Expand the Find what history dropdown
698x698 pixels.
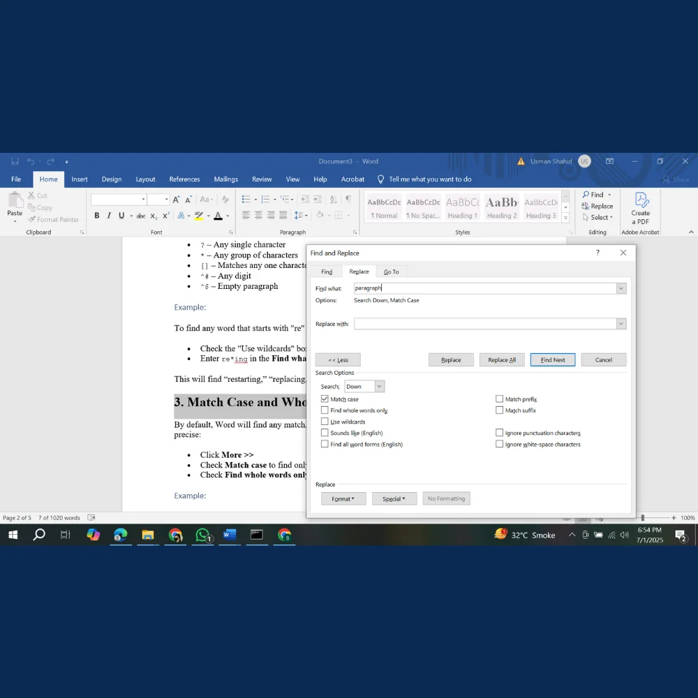pos(621,288)
